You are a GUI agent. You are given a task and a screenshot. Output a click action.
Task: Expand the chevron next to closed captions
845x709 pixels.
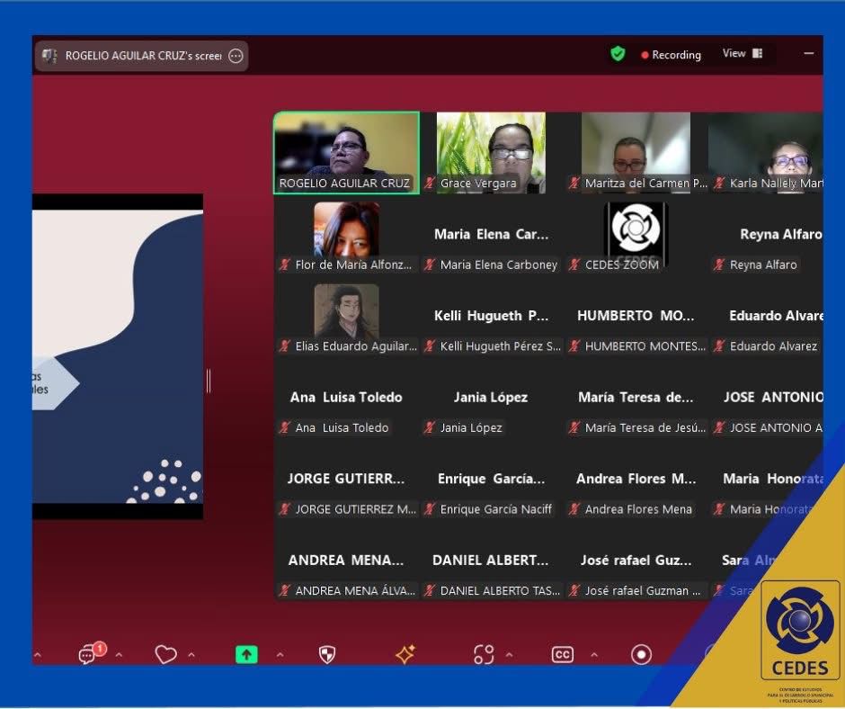[595, 655]
